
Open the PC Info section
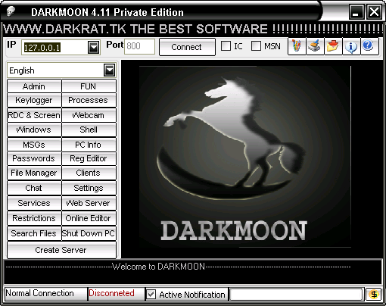89,145
